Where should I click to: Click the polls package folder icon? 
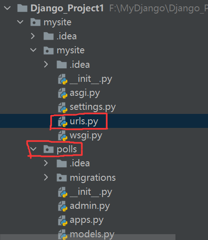48,149
